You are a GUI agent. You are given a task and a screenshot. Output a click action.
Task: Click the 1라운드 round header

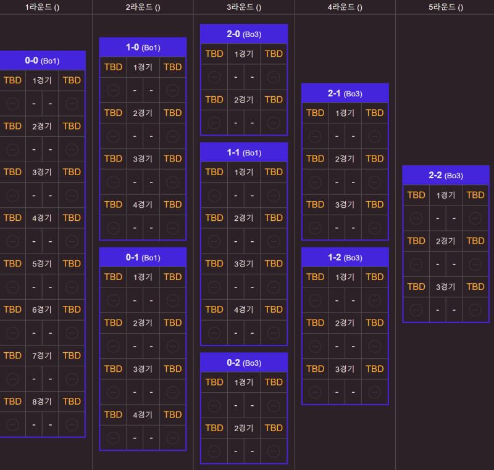point(42,7)
